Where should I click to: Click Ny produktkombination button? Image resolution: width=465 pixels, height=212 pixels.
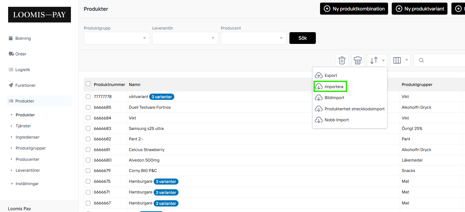pos(354,9)
